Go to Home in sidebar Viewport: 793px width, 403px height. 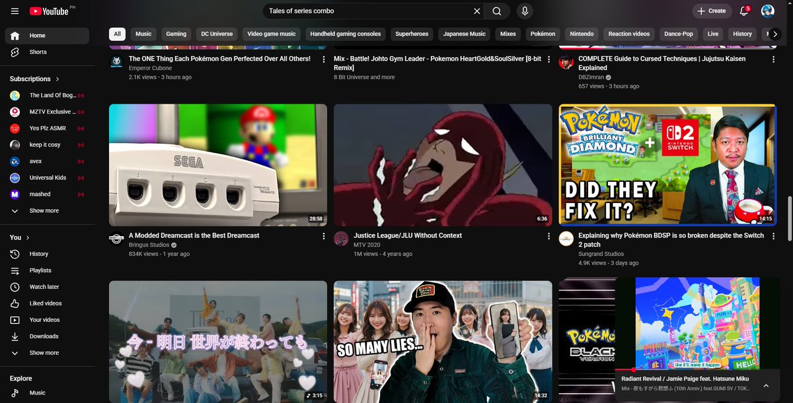(x=47, y=36)
